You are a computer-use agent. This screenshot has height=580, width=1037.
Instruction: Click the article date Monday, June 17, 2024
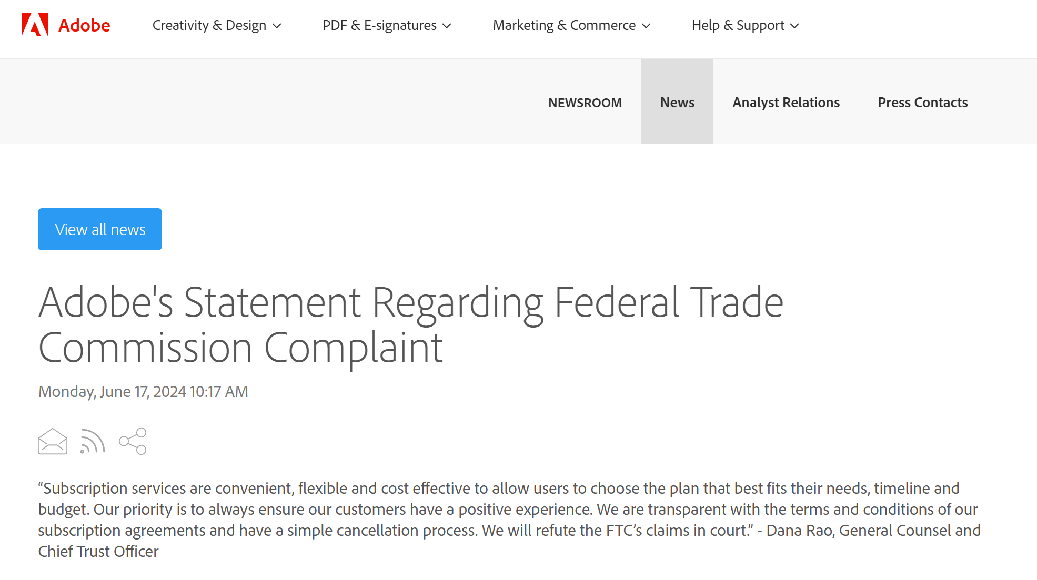pyautogui.click(x=143, y=392)
